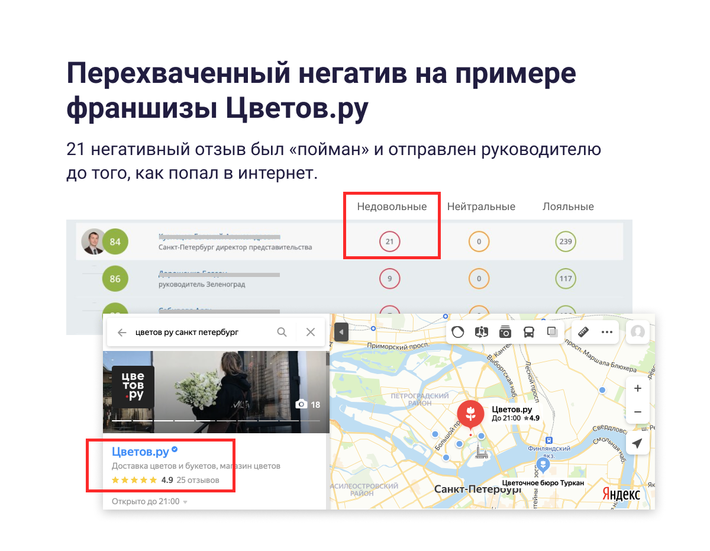Screen dimensions: 710x551
Task: Open the Цветов.ру organization title link
Action: (141, 451)
